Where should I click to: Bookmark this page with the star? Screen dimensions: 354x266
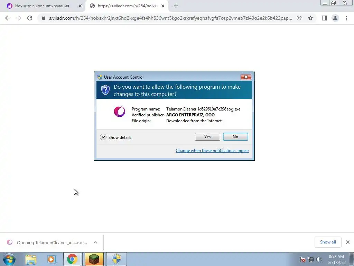coord(310,18)
